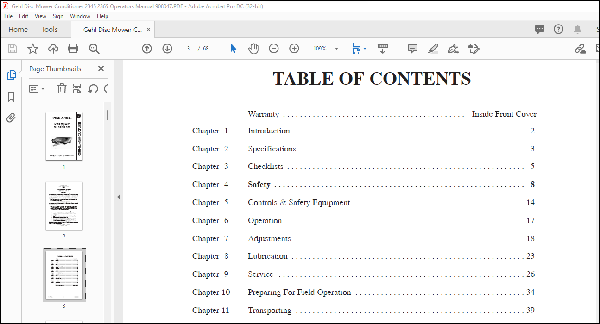Click Controls & Safety Equipment entry

299,203
